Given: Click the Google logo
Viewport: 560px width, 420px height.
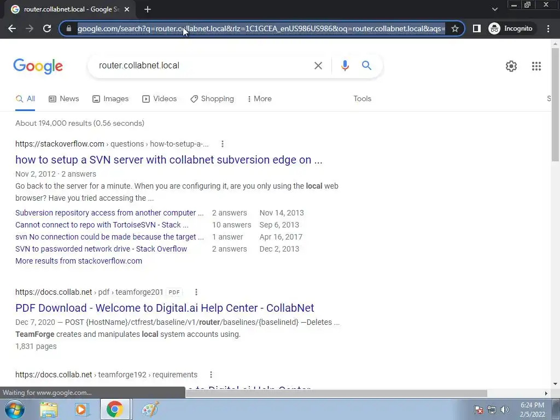Looking at the screenshot, I should [x=38, y=66].
